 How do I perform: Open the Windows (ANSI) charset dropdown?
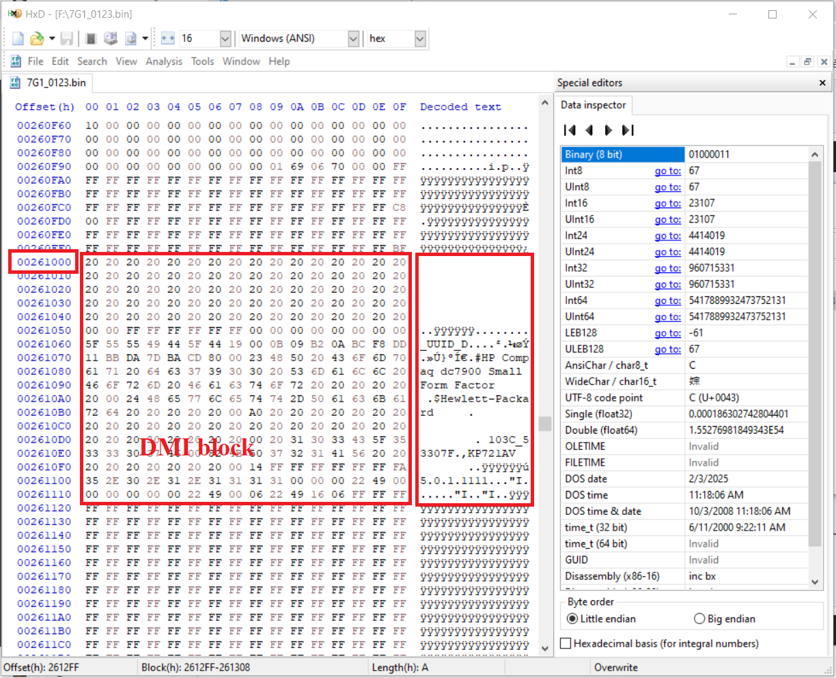353,39
